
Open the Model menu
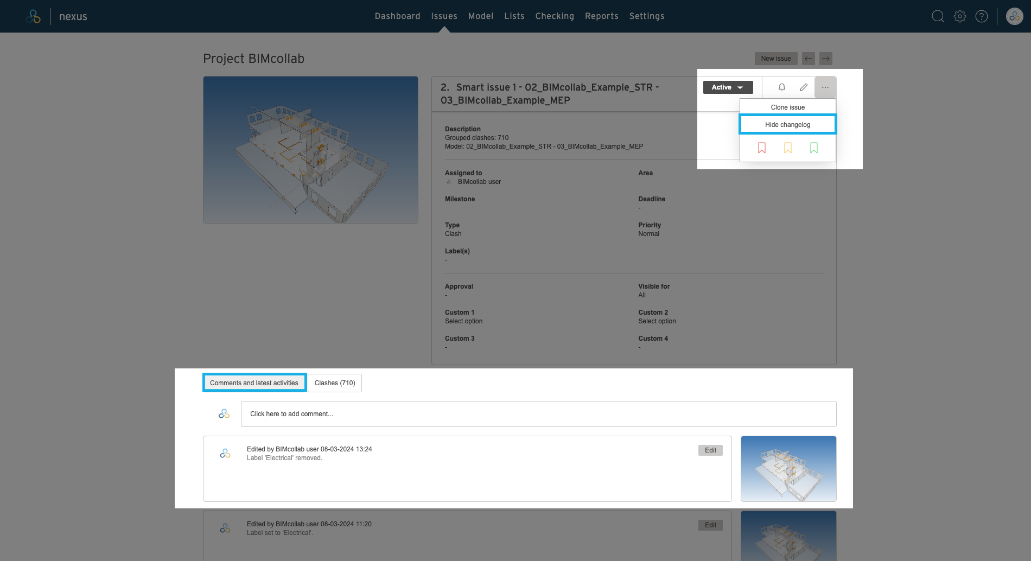pos(481,16)
